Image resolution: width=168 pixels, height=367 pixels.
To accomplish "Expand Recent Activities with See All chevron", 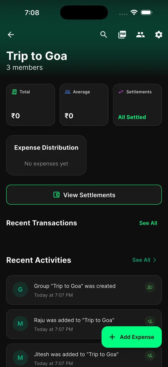I will pyautogui.click(x=154, y=260).
